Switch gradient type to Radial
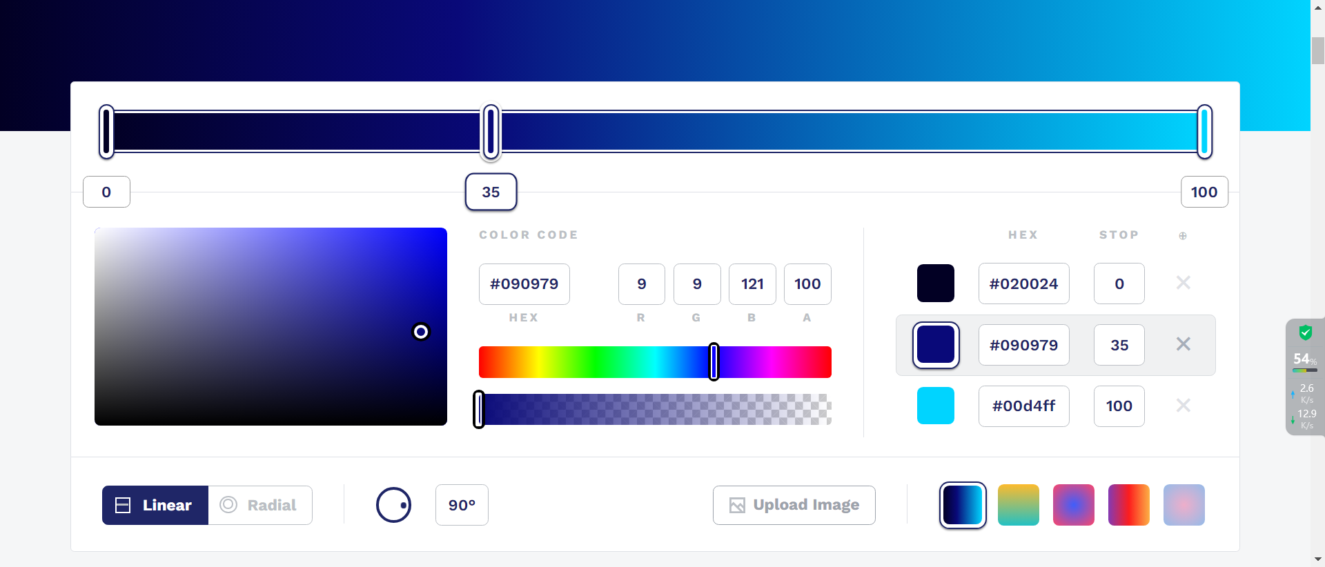 click(x=260, y=505)
